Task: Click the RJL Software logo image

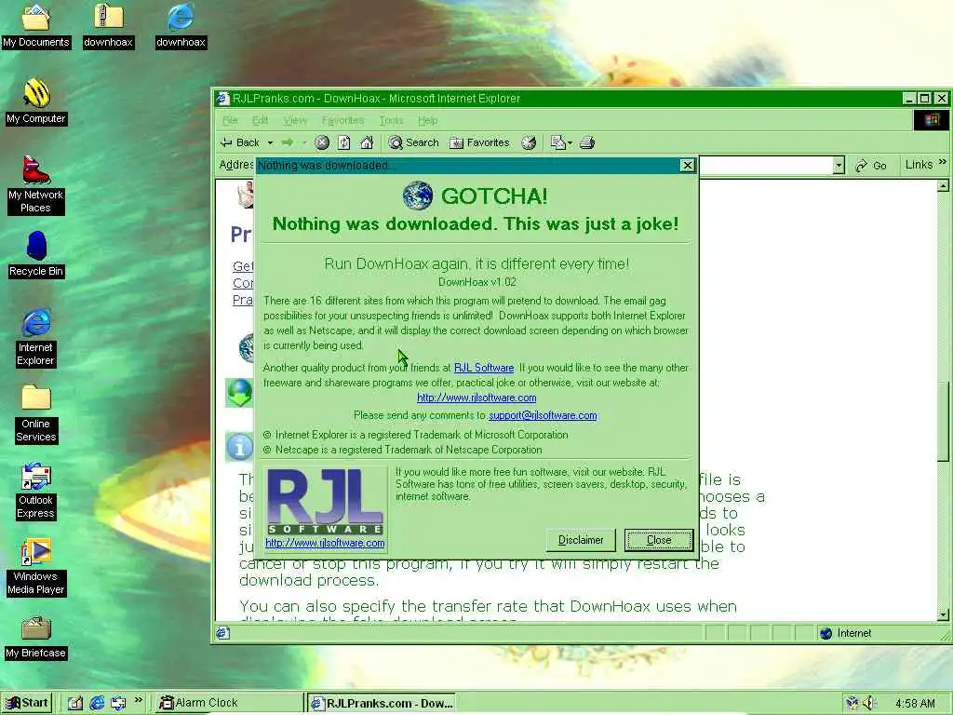Action: tap(325, 502)
